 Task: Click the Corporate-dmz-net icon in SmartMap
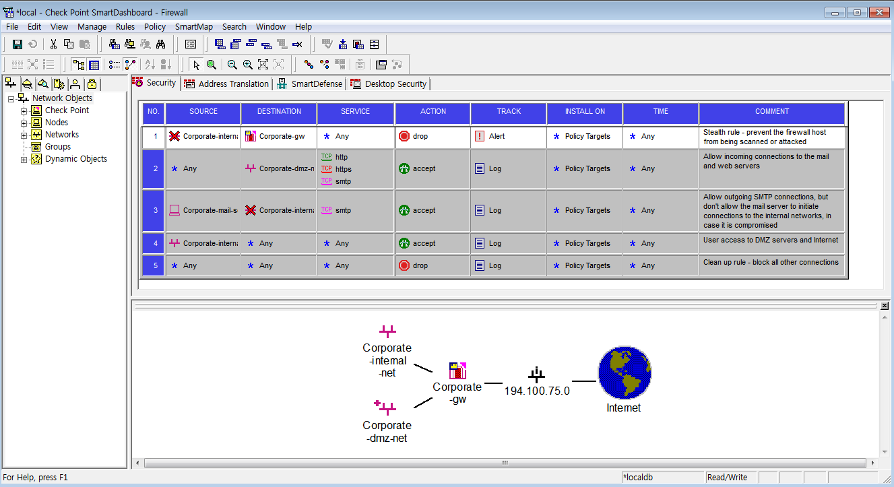(385, 407)
